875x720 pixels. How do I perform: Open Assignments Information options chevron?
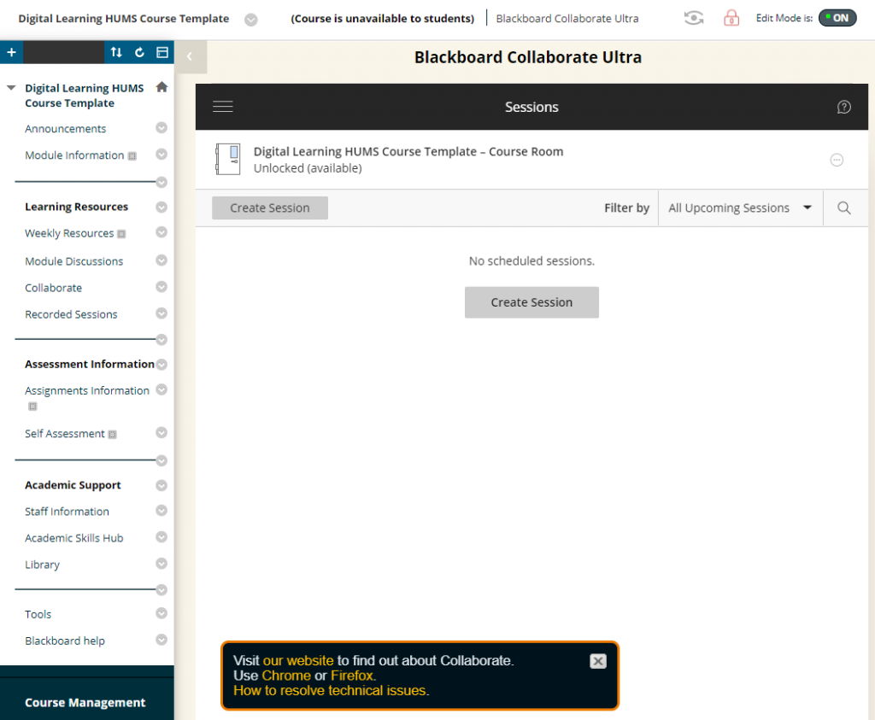pos(161,389)
